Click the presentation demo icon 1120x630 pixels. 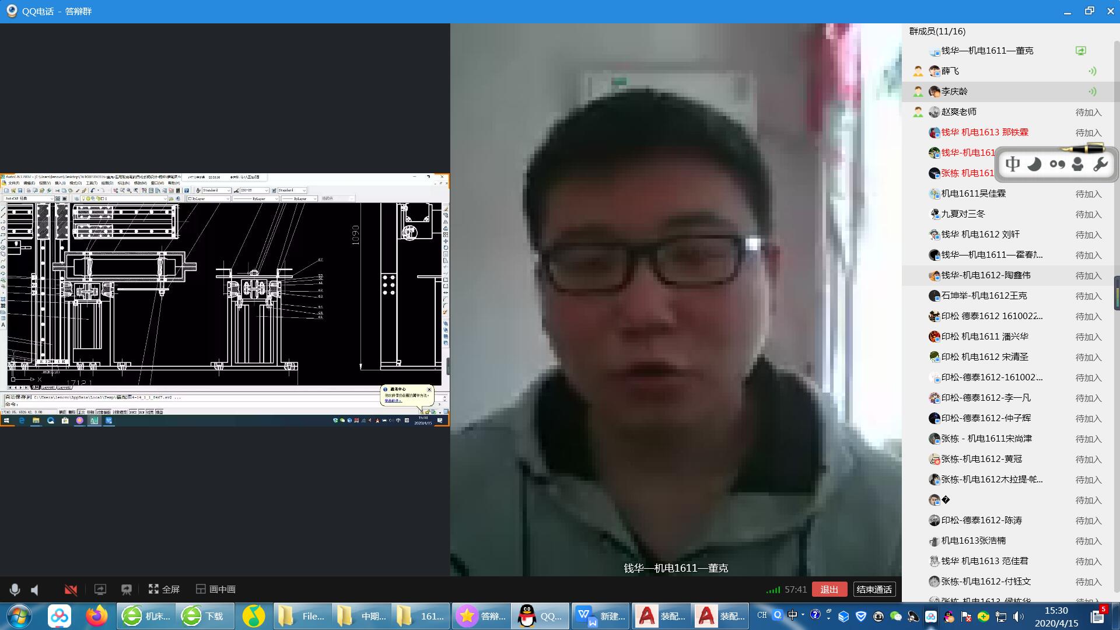127,590
